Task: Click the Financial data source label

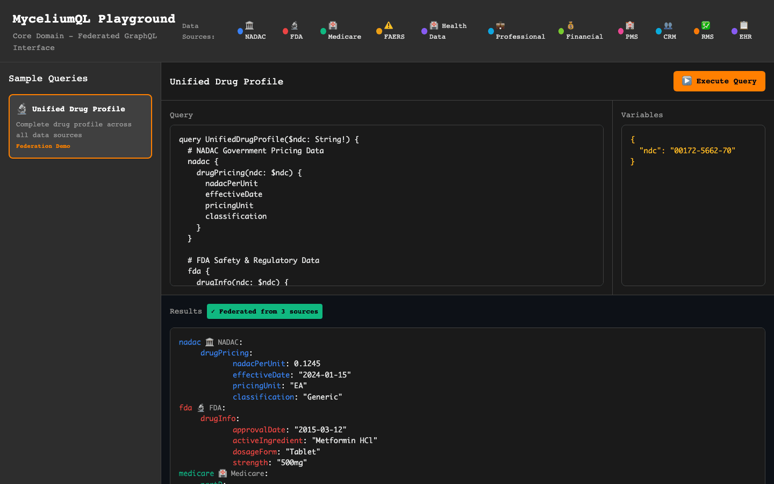Action: (x=584, y=37)
